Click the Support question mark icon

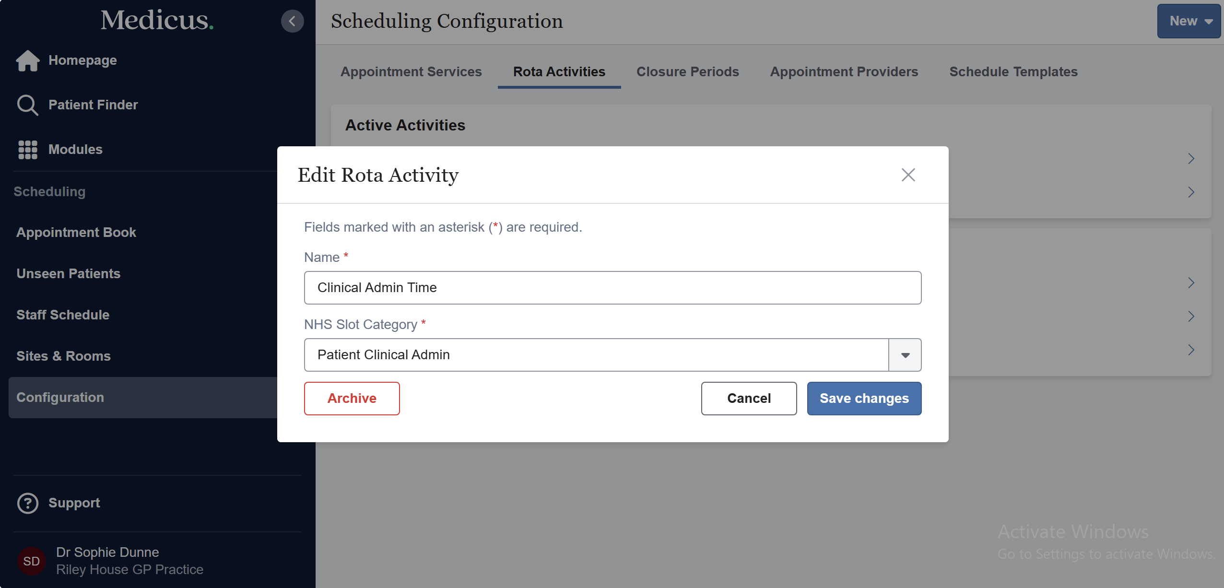point(27,503)
